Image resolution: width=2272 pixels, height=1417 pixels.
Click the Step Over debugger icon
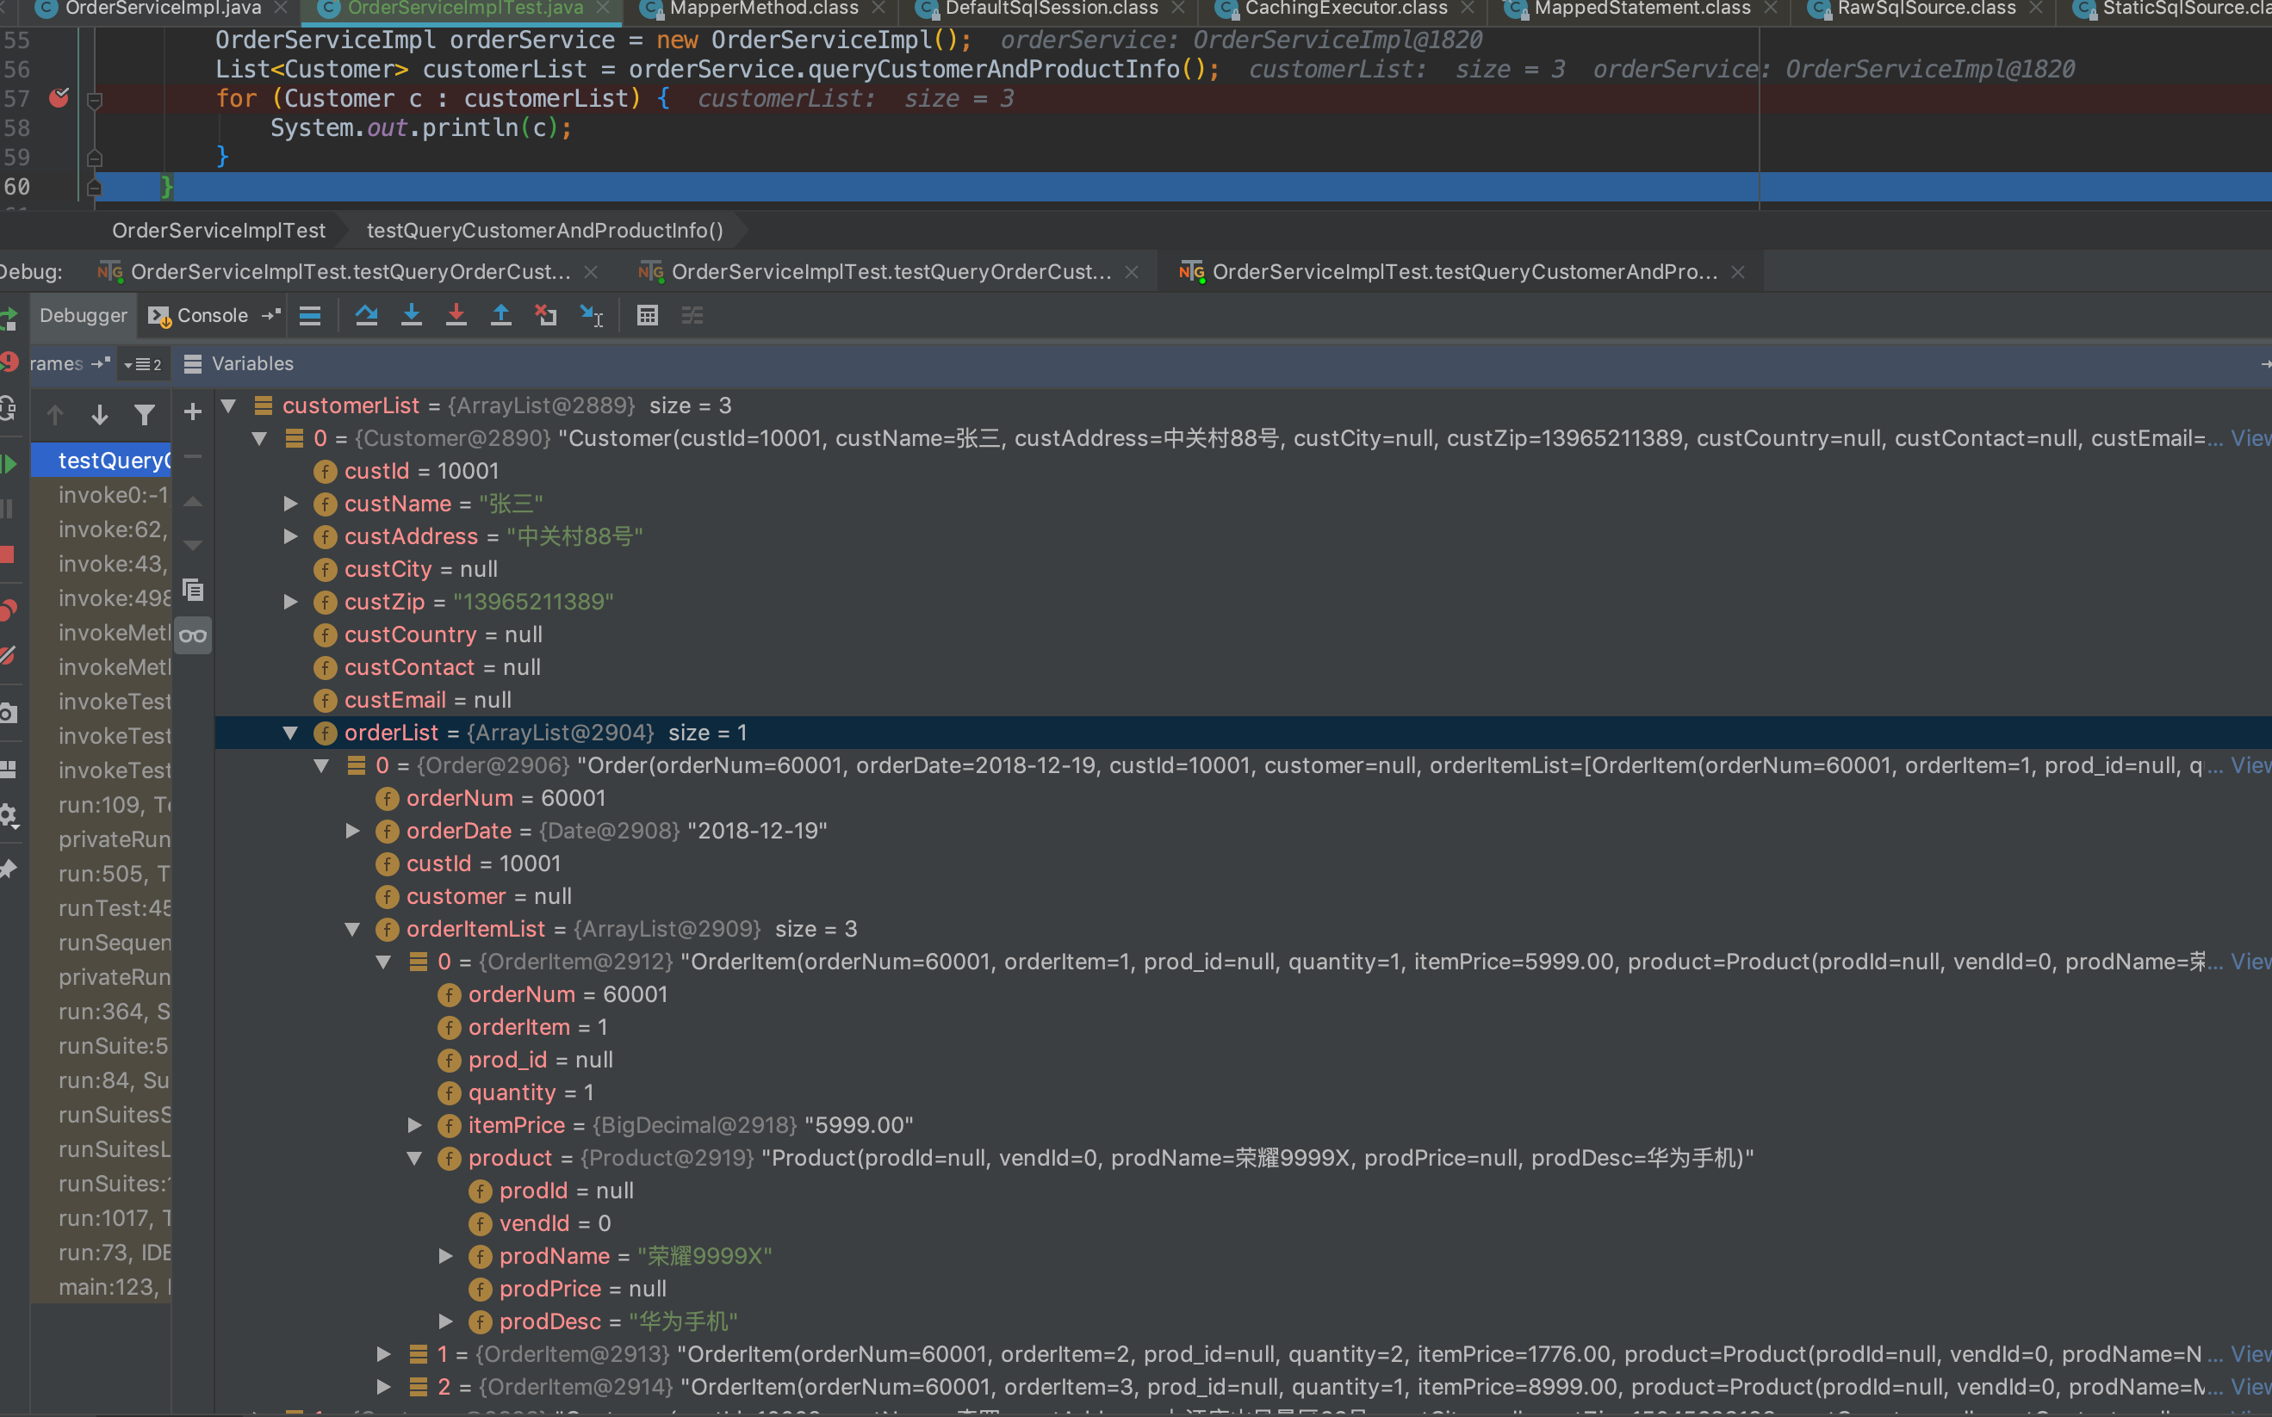[367, 315]
